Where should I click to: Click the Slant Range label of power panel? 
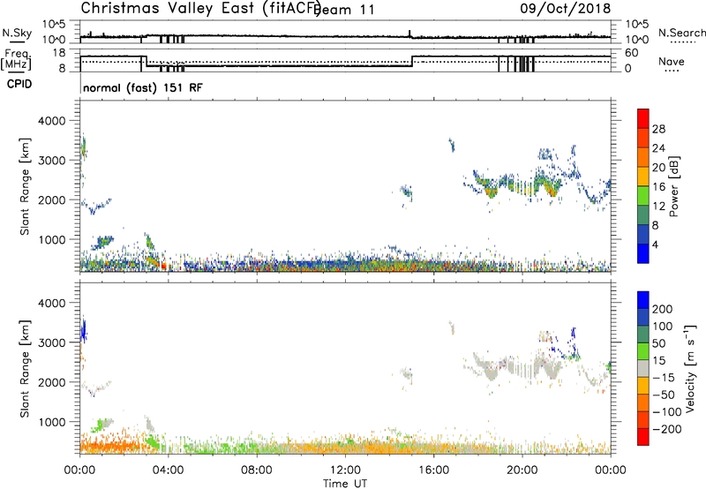tap(25, 186)
